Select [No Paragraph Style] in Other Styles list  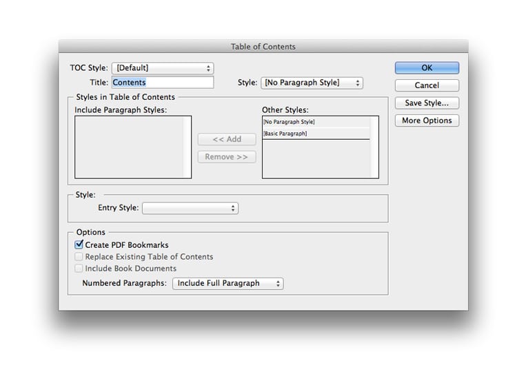(316, 122)
